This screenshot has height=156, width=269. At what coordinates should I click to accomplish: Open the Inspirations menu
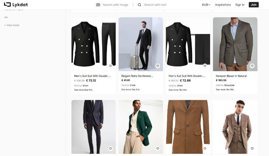coord(223,5)
